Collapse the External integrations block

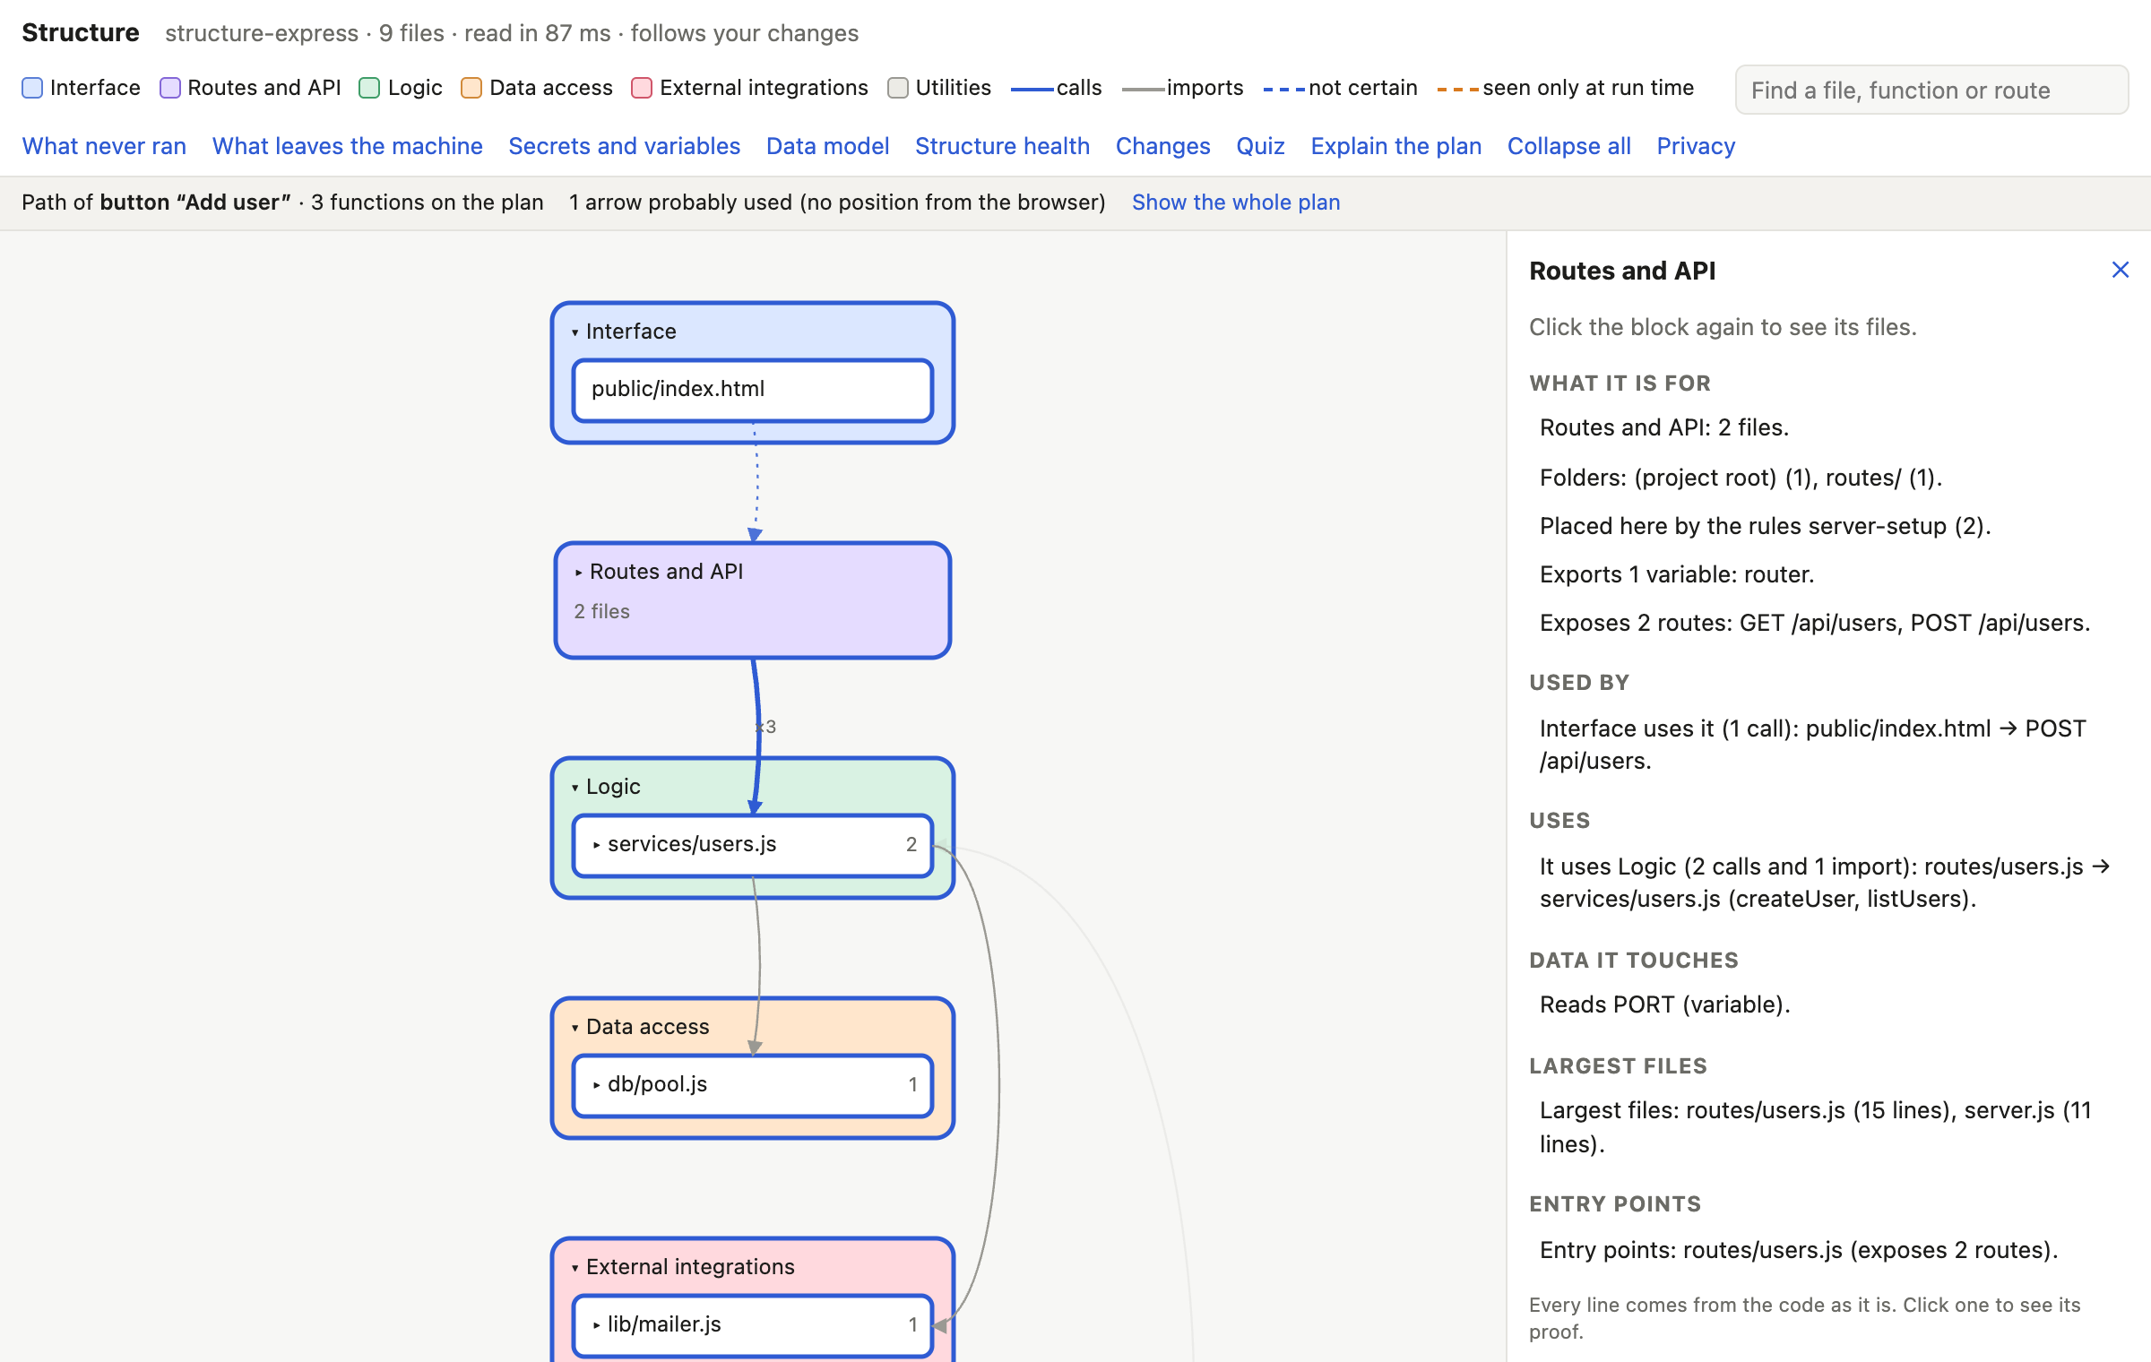coord(575,1268)
